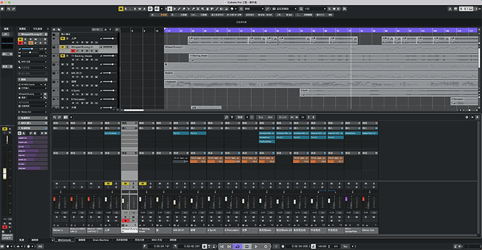
Task: Toggle Inspector red record enable button
Action: [20, 43]
